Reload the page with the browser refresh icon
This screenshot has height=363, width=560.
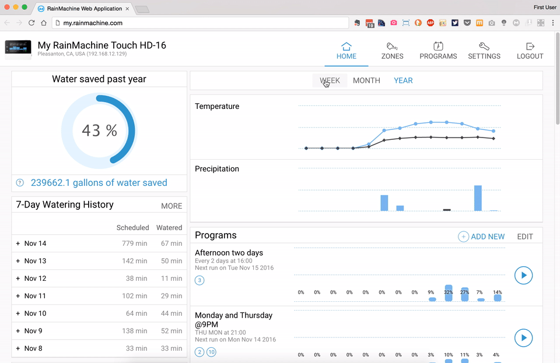click(32, 23)
